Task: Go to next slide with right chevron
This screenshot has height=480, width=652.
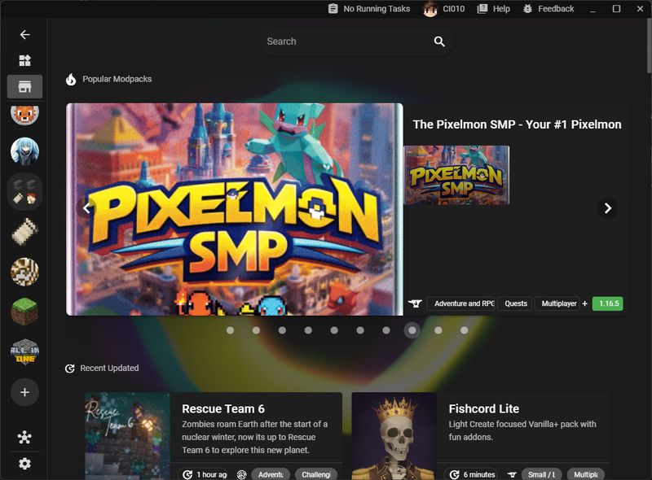Action: [607, 208]
